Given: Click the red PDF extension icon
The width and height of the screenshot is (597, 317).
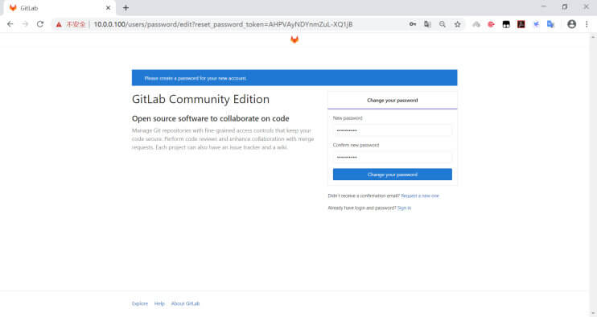Looking at the screenshot, I should click(521, 24).
